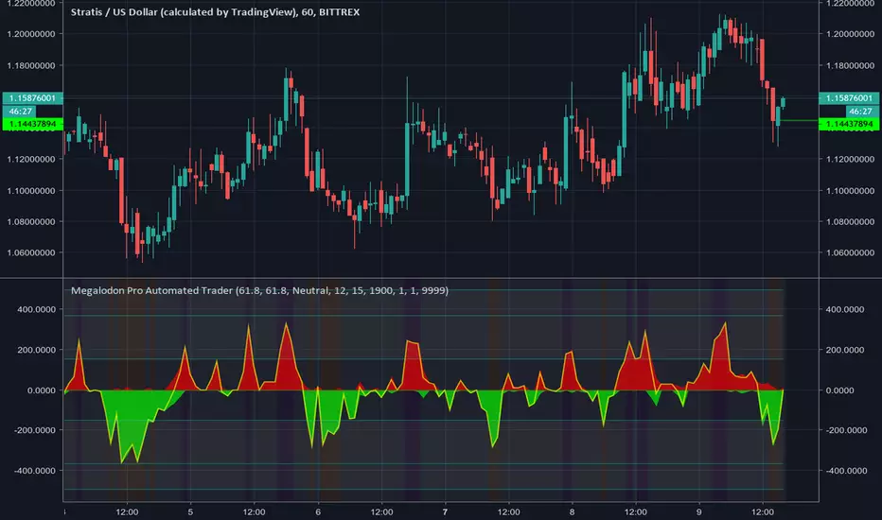Click the 12:00 label after date 9
Image resolution: width=882 pixels, height=520 pixels.
(763, 512)
